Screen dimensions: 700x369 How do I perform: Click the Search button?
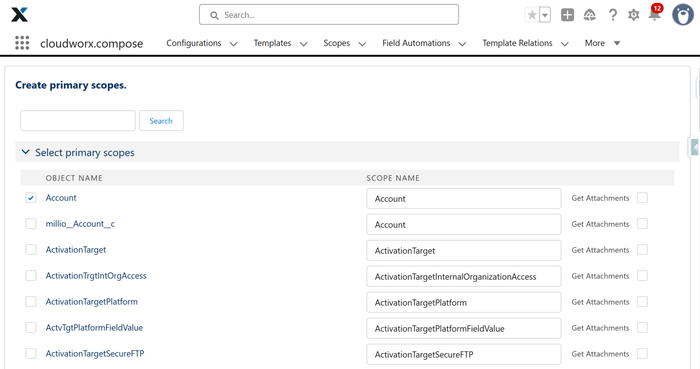tap(161, 121)
